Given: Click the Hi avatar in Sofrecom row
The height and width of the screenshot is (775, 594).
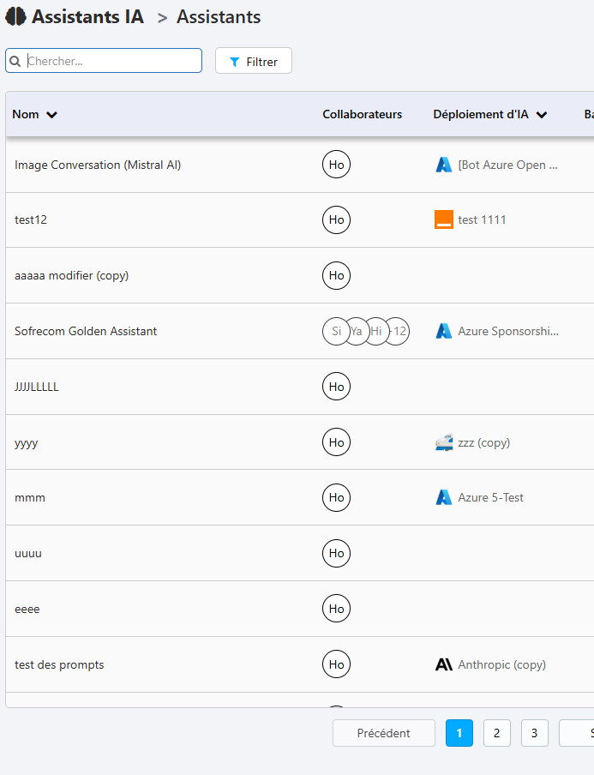Looking at the screenshot, I should point(376,331).
